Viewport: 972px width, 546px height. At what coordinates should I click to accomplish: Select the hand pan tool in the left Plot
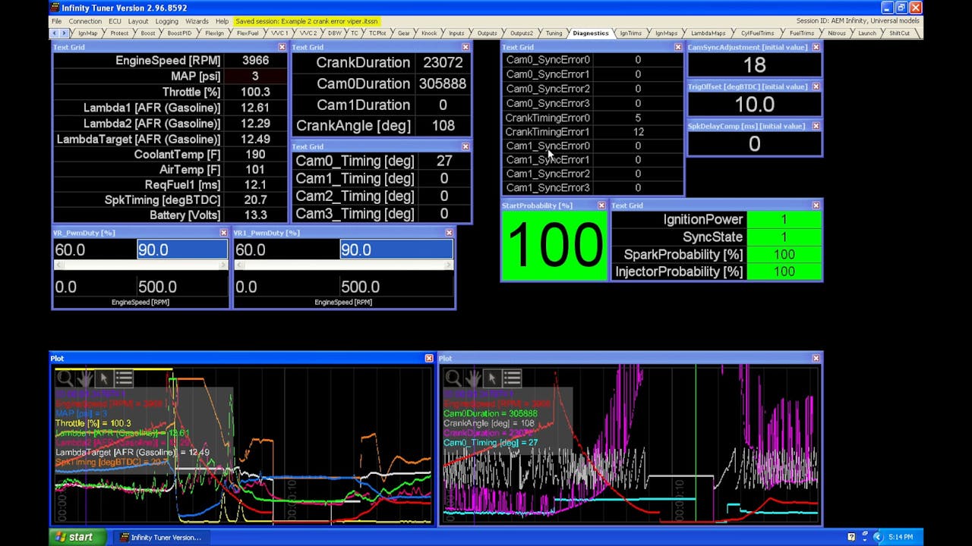[x=84, y=378]
